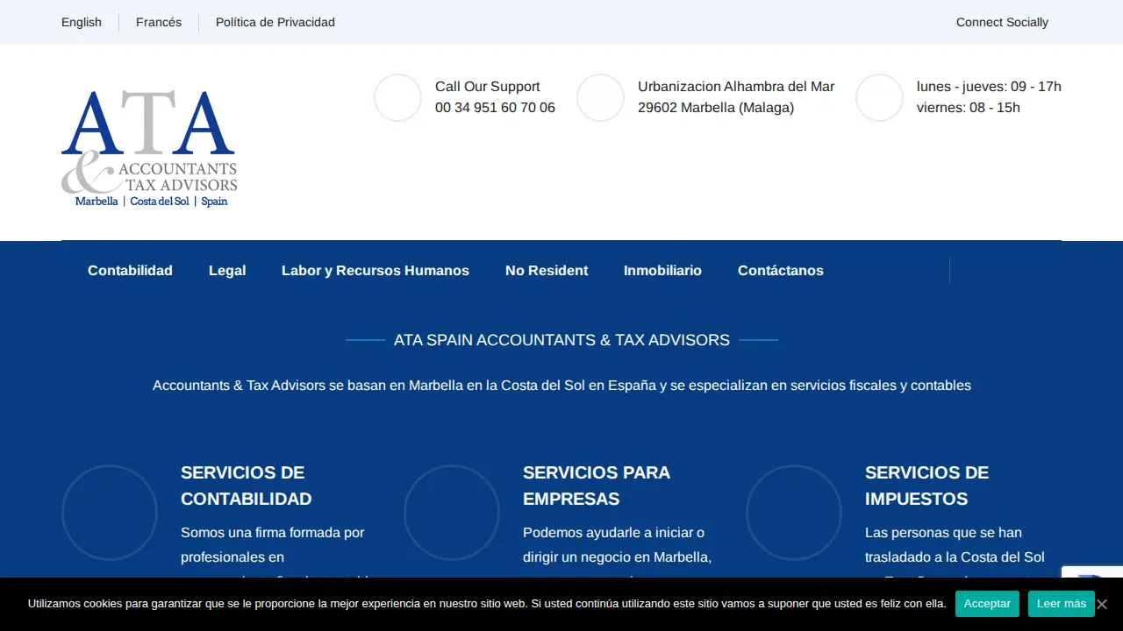Switch site language to Francés
1123x631 pixels.
(159, 22)
